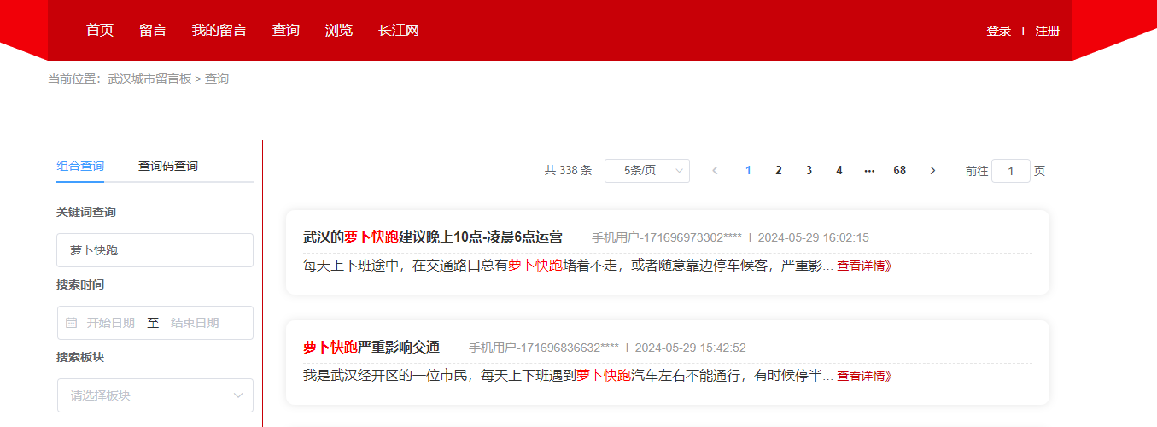Go to 我的留言 in navigation bar
1157x427 pixels.
pyautogui.click(x=219, y=31)
